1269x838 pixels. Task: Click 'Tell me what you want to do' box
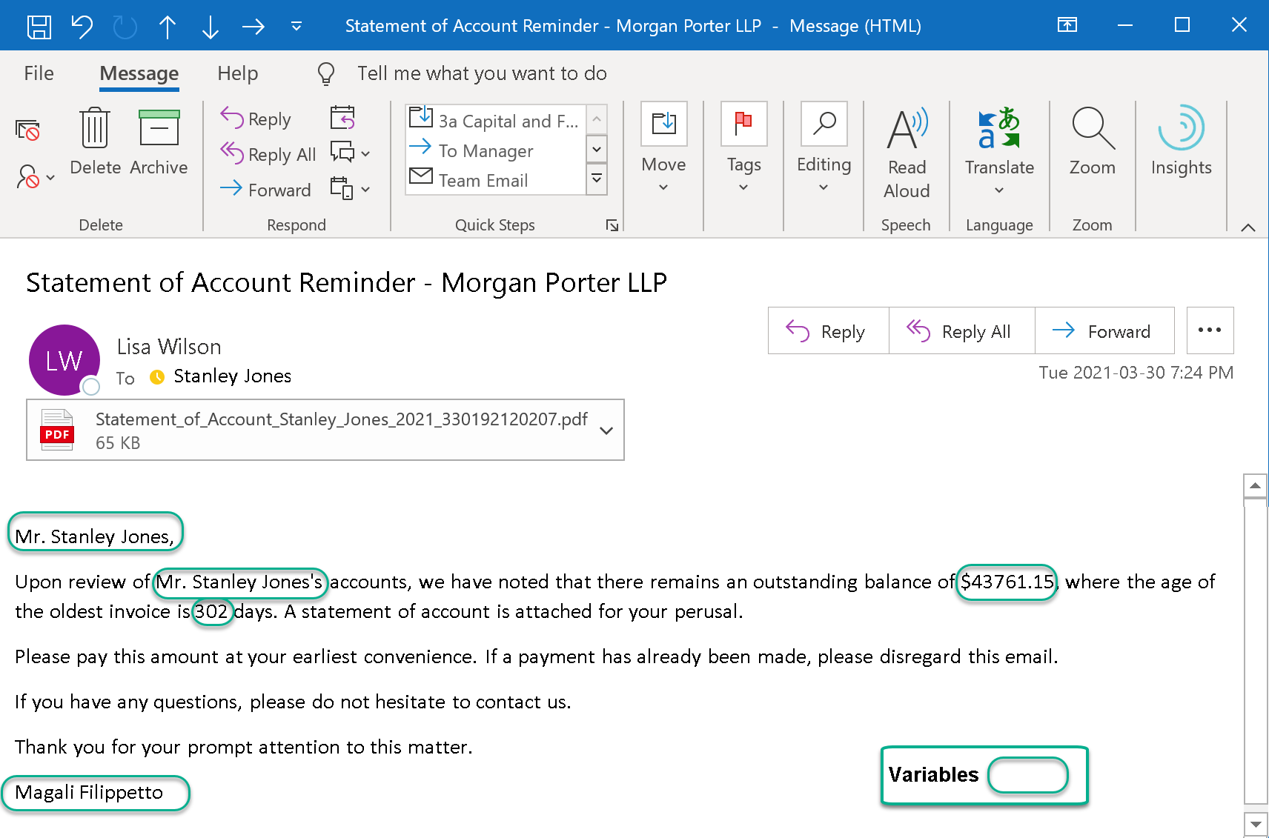(482, 73)
